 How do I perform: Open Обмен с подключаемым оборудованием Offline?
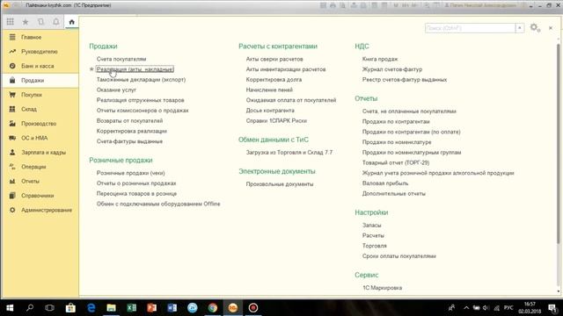pyautogui.click(x=158, y=204)
